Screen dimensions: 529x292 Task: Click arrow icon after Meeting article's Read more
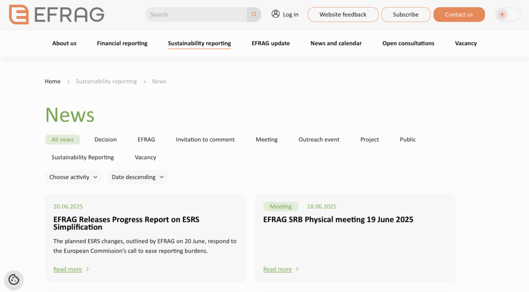pos(297,269)
